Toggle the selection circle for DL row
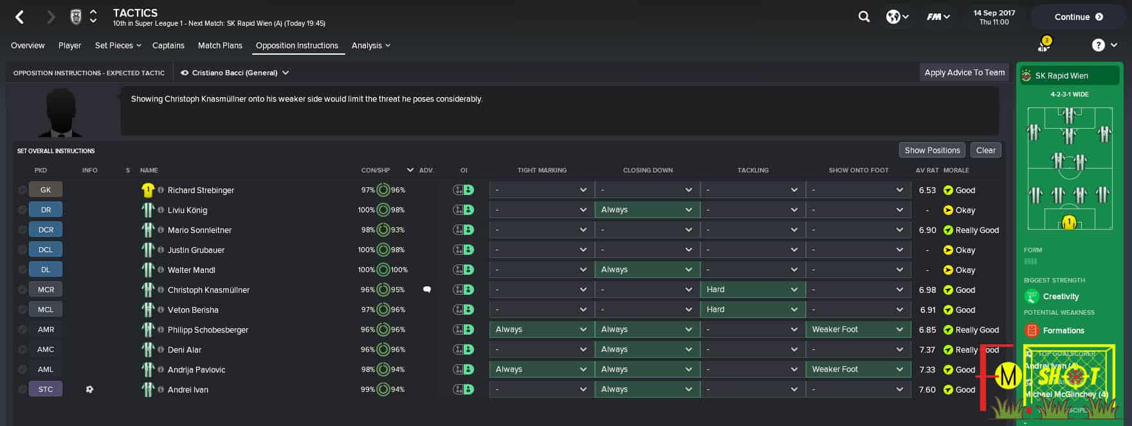 pyautogui.click(x=23, y=270)
